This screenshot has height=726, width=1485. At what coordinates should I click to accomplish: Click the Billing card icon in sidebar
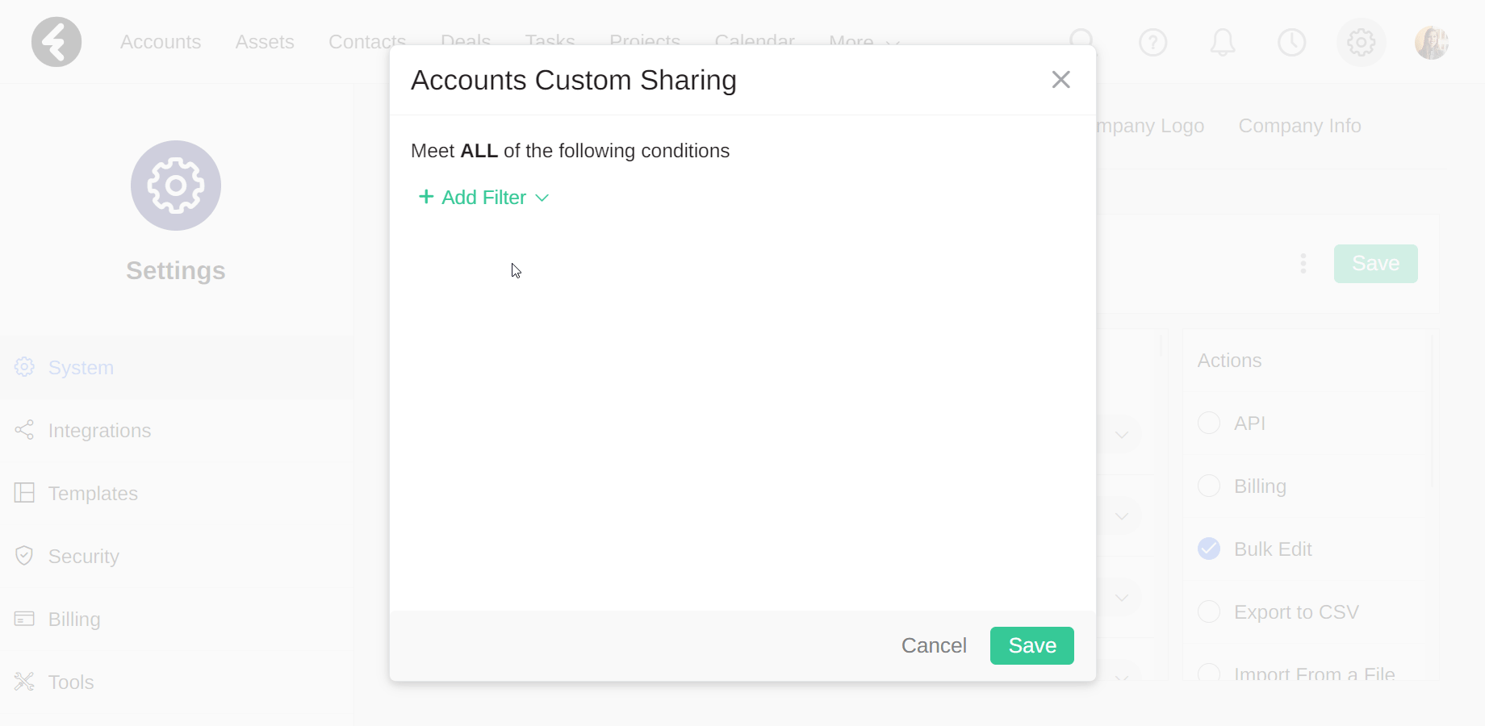pos(24,619)
